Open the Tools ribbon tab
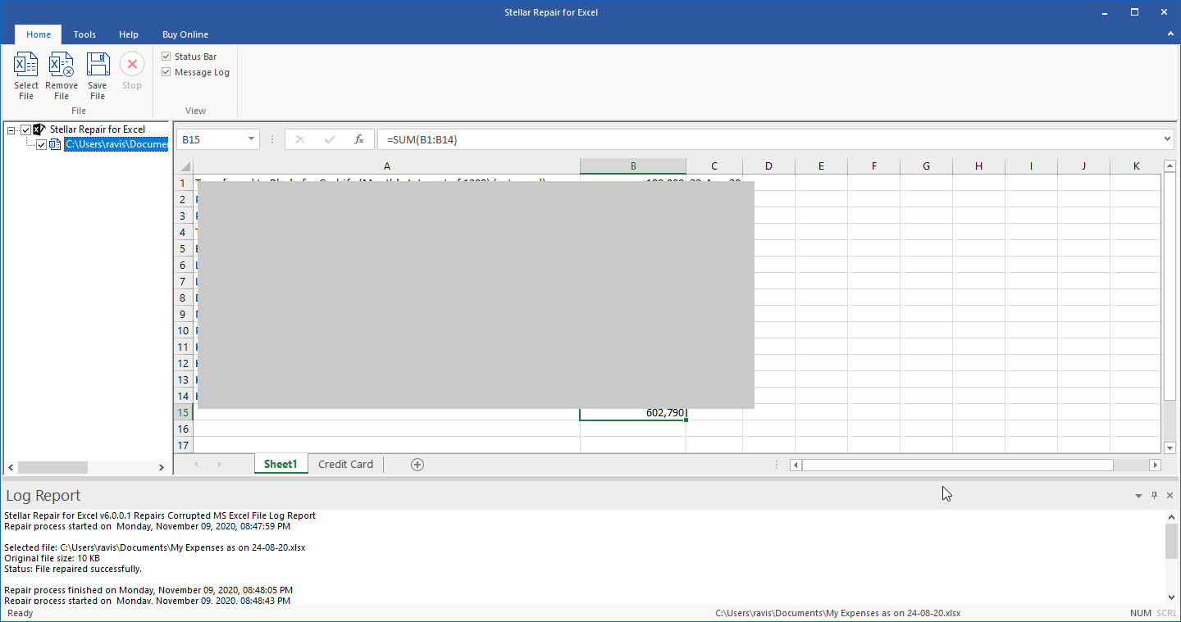 84,34
